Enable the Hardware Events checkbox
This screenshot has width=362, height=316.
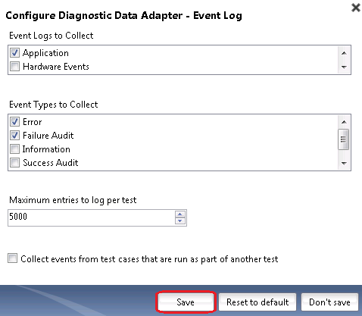click(x=14, y=67)
